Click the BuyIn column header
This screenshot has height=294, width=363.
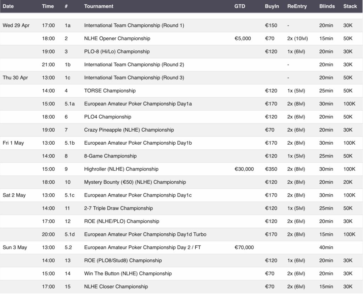(272, 6)
